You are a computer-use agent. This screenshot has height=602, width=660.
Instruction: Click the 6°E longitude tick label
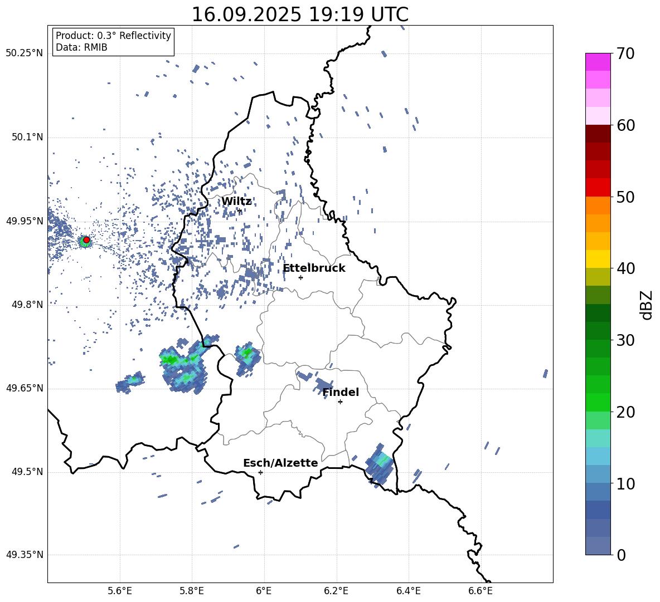tap(264, 591)
